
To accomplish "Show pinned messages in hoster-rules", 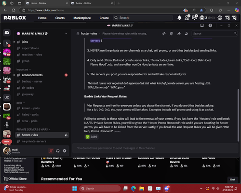I will (x=179, y=34).
